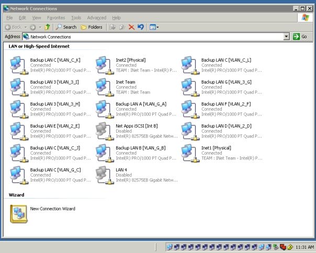This screenshot has height=253, width=316.
Task: Select Backup LAN E [VLAN_2_E] connection icon
Action: (x=19, y=131)
